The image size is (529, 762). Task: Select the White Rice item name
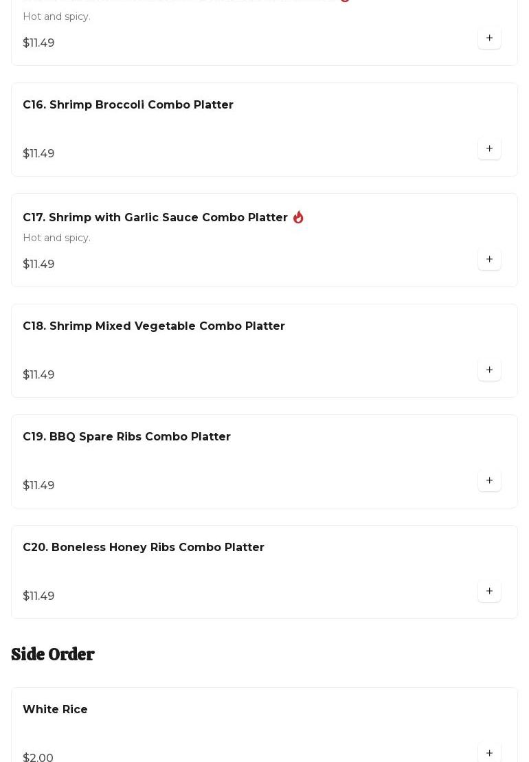point(55,709)
